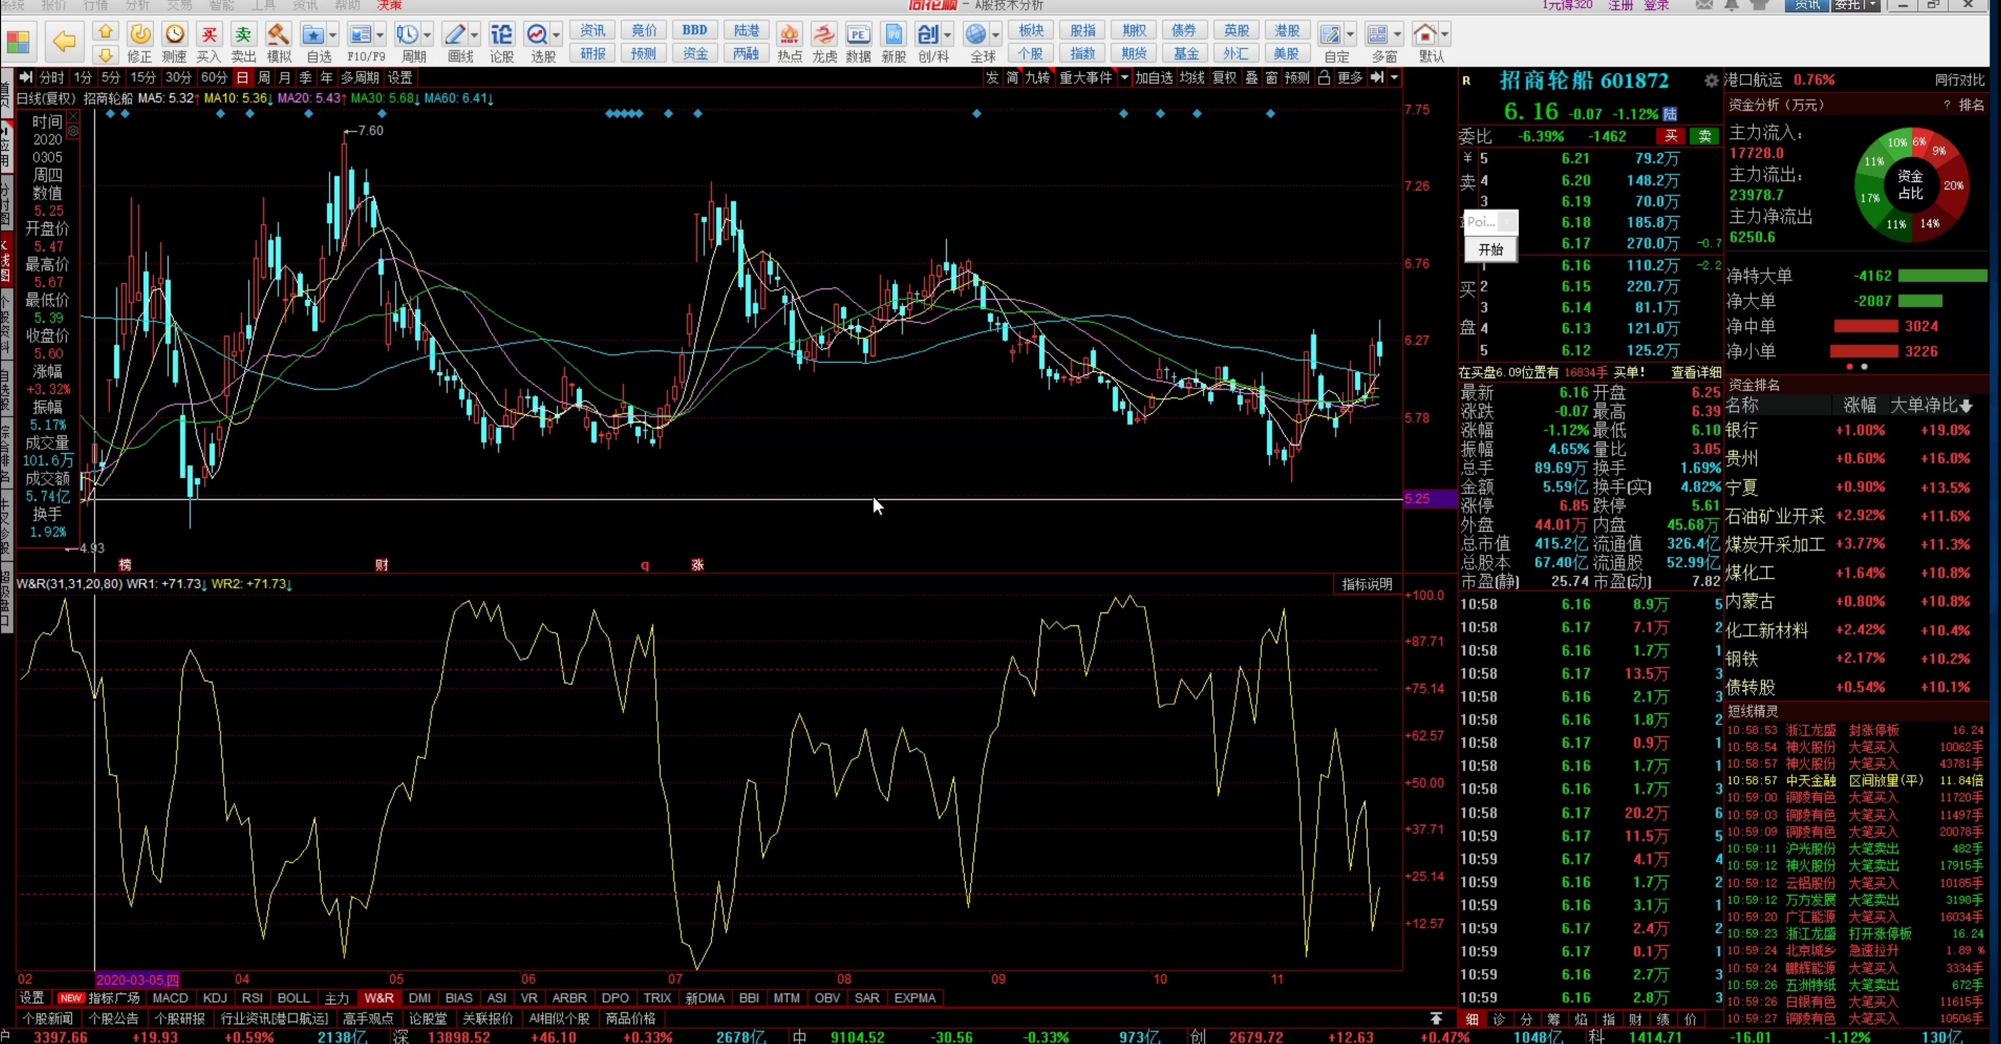Expand the 选股 dropdown arrow
This screenshot has height=1044, width=2001.
(x=556, y=35)
